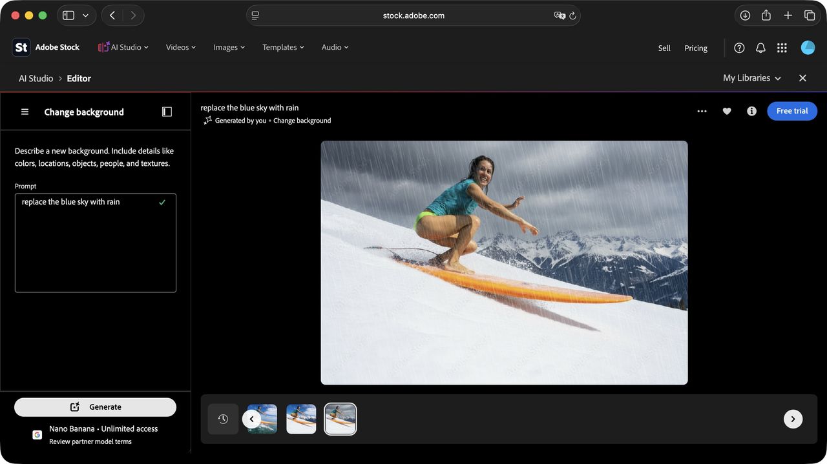
Task: Open the user profile avatar
Action: (x=808, y=47)
